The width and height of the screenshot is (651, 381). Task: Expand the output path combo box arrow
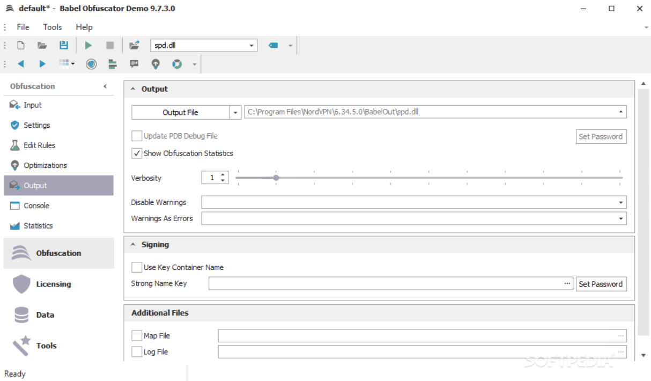pos(620,112)
